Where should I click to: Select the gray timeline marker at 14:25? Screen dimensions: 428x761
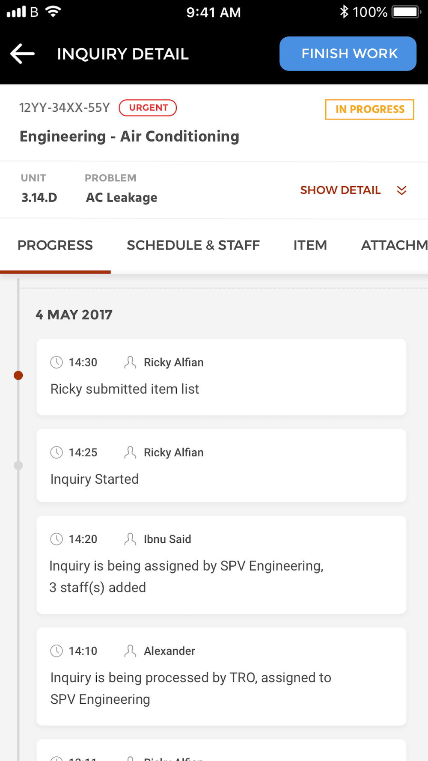click(x=18, y=465)
